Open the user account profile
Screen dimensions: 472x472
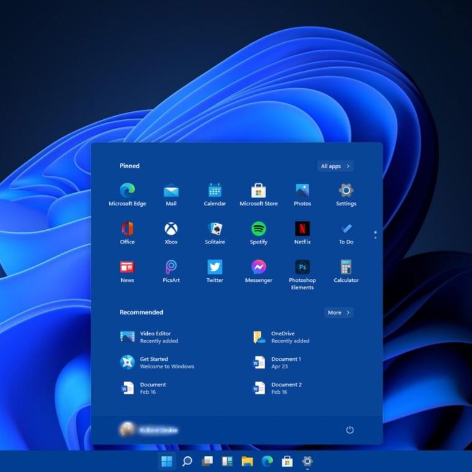tap(148, 430)
